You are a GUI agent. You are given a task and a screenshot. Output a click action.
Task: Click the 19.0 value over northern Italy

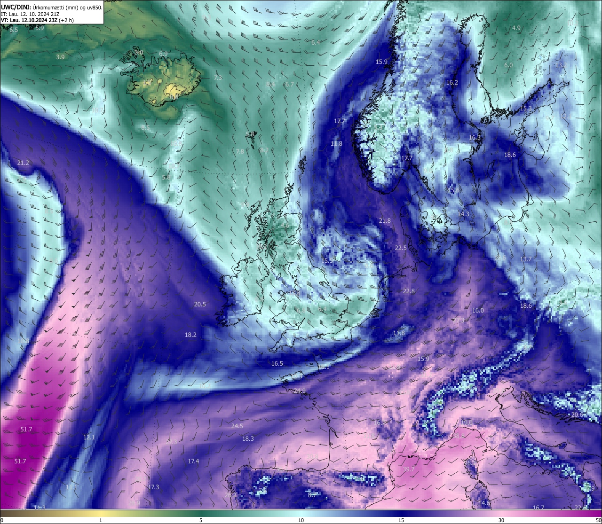[466, 422]
